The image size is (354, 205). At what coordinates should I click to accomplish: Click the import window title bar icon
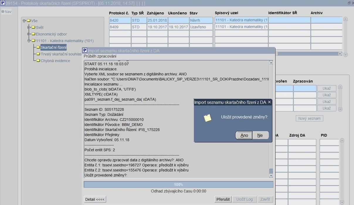pyautogui.click(x=85, y=50)
